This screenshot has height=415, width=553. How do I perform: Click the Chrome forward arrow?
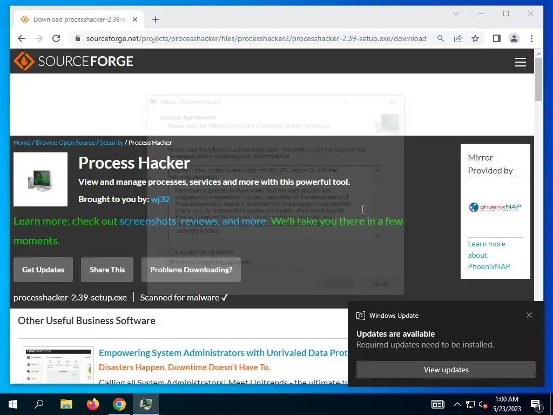[39, 38]
